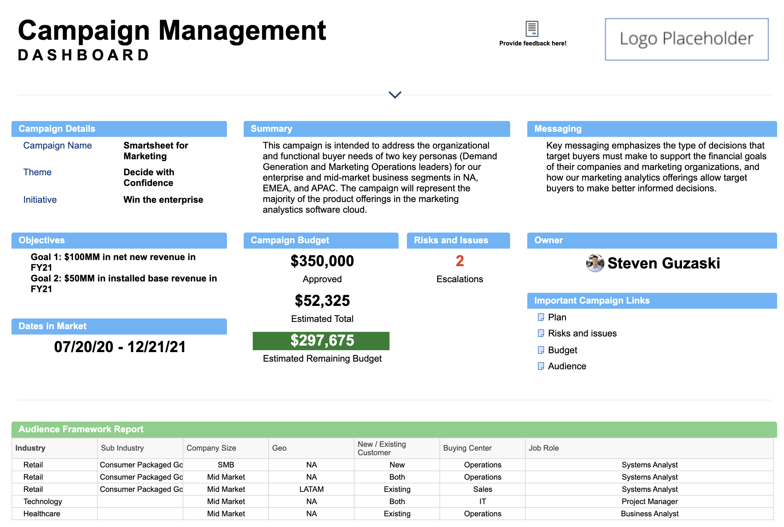This screenshot has width=784, height=527.
Task: Click the red escalations count
Action: click(x=459, y=261)
